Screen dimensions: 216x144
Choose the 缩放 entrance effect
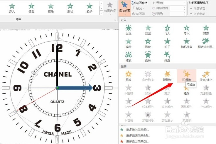click(128, 57)
